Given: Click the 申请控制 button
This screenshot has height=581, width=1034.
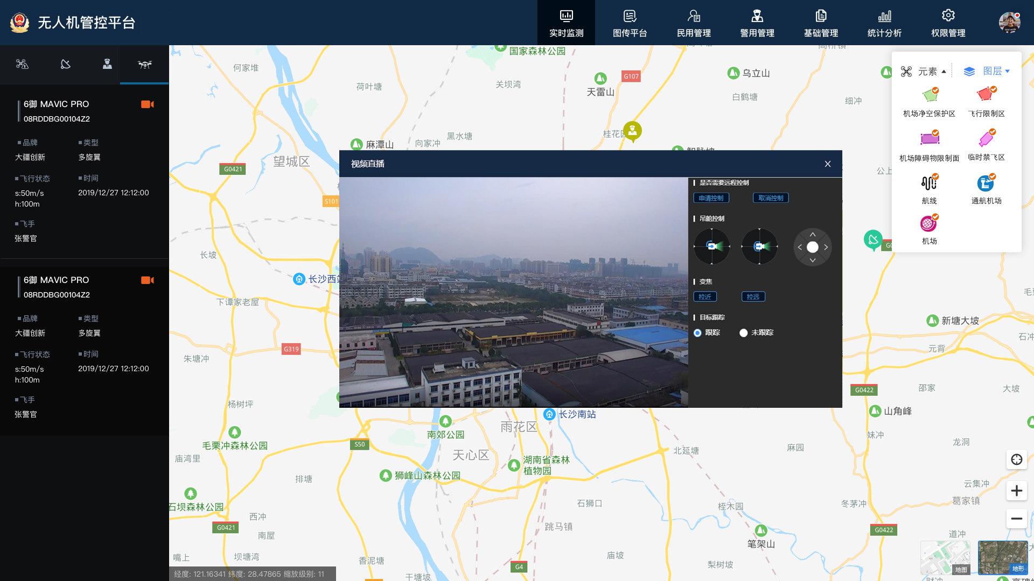Looking at the screenshot, I should 711,198.
